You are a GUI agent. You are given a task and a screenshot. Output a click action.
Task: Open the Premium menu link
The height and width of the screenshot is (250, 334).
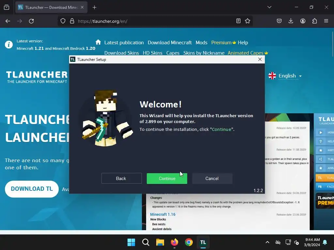click(223, 43)
